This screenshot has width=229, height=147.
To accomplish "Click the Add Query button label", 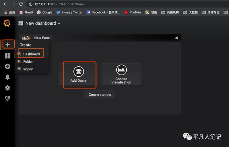I will tap(79, 81).
